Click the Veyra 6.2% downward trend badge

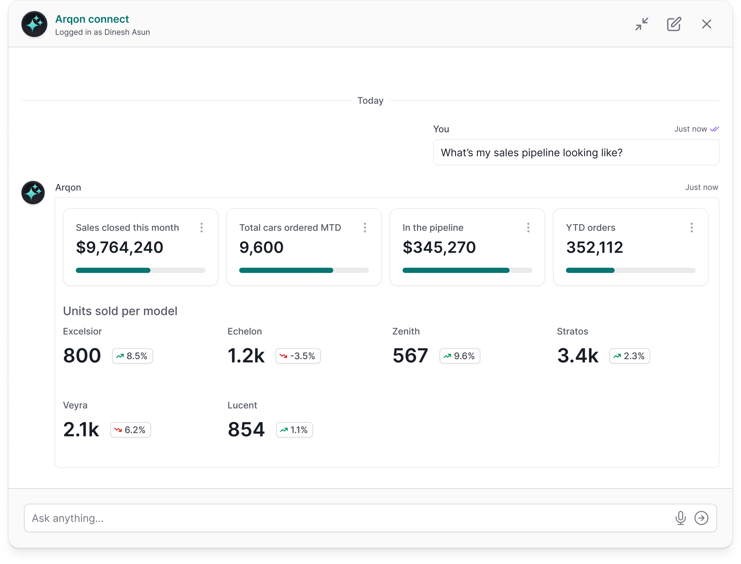tap(130, 430)
